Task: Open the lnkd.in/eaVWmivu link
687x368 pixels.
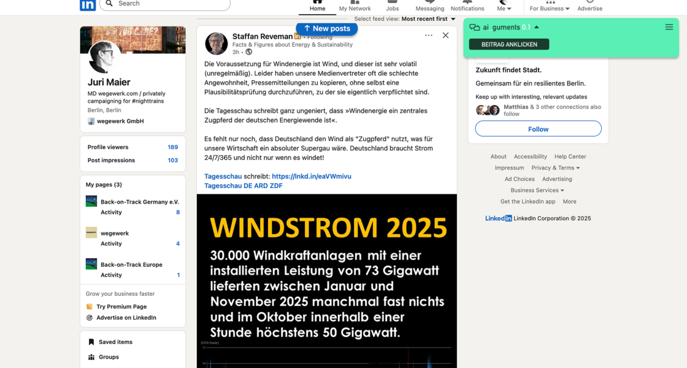Action: point(312,176)
